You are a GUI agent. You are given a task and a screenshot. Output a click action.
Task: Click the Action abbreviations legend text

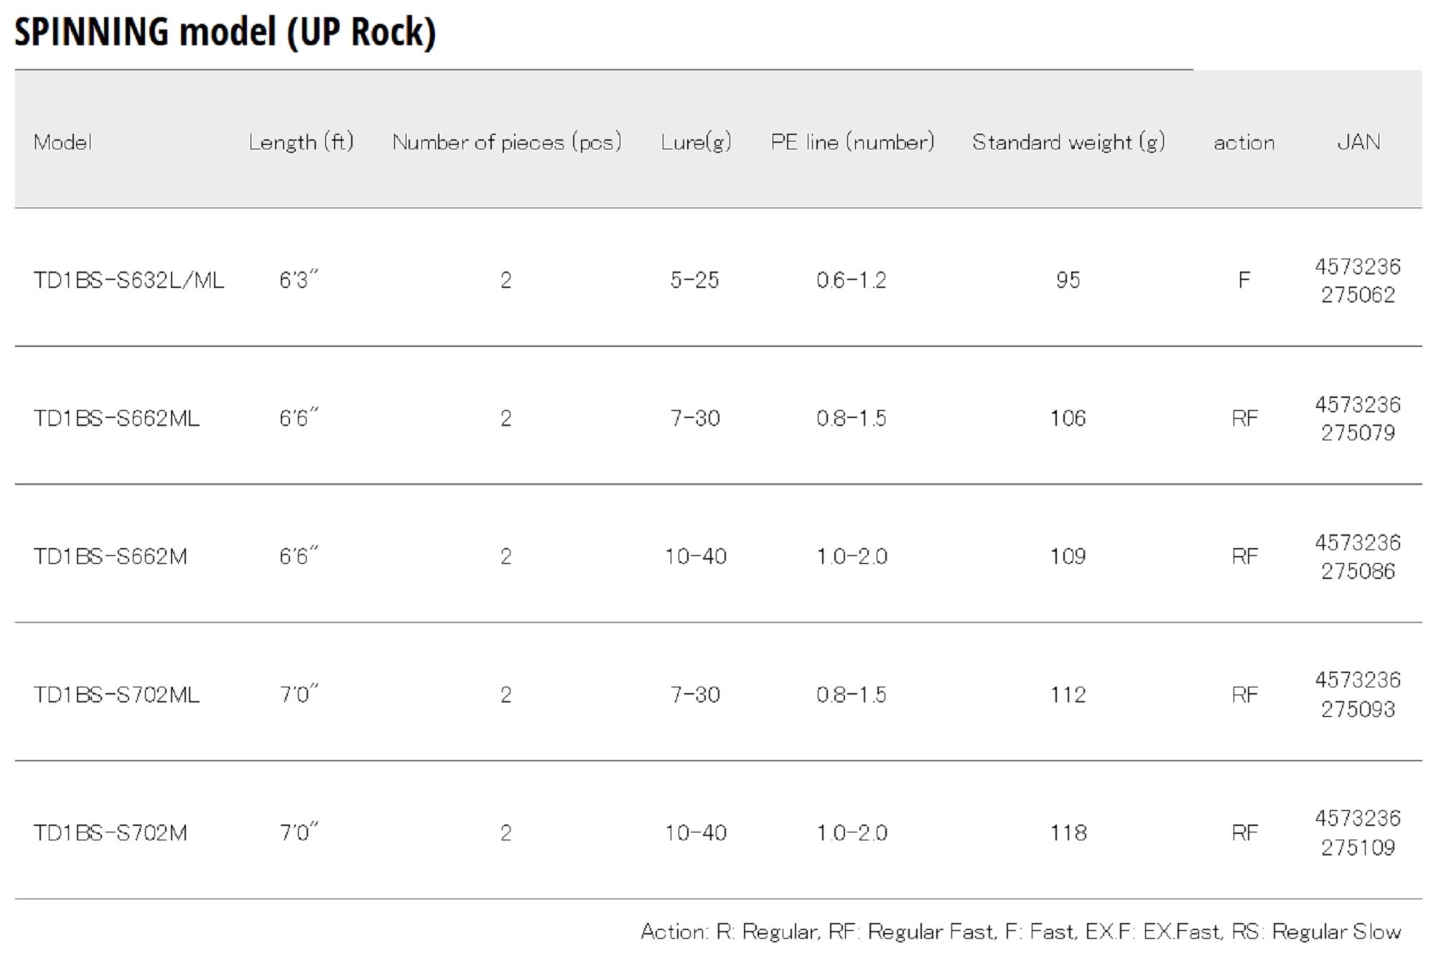tap(1020, 932)
